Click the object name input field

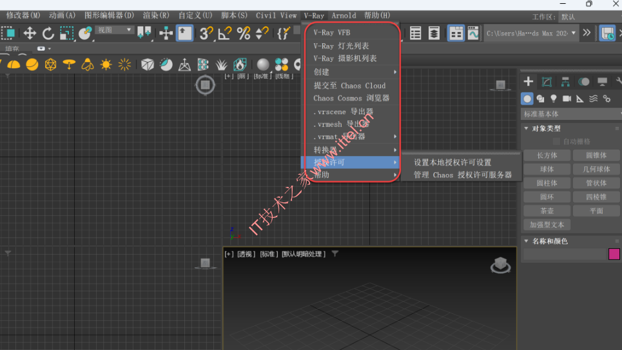coord(565,254)
